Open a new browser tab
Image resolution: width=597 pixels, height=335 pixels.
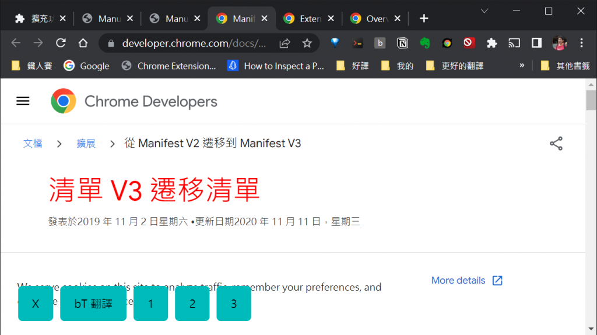click(x=424, y=18)
